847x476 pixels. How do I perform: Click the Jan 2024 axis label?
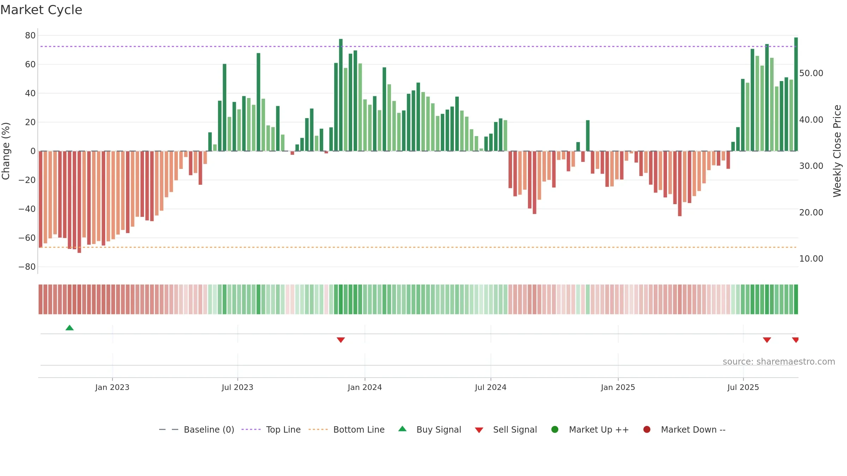pos(365,387)
